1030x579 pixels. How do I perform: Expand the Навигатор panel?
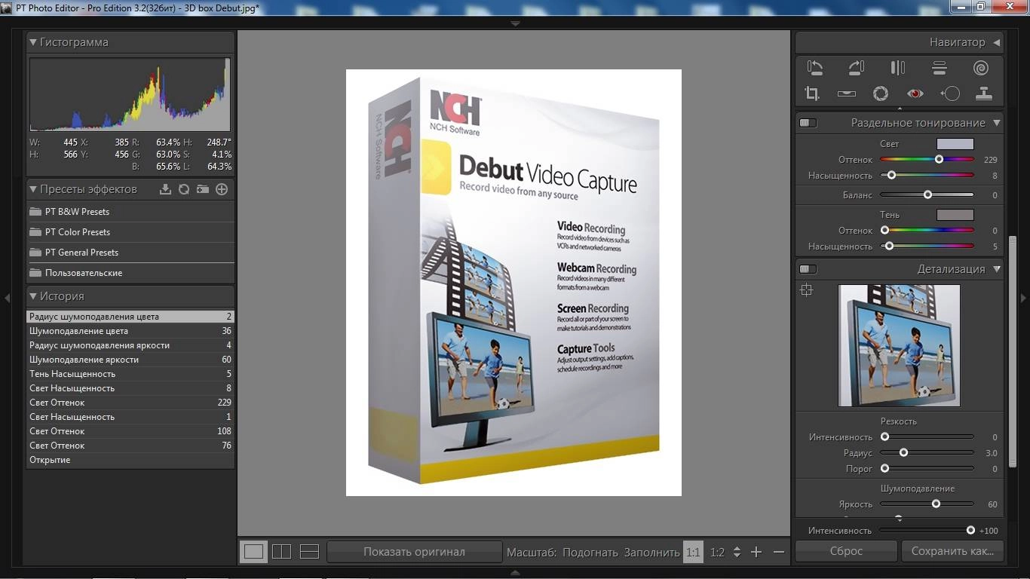tap(996, 42)
